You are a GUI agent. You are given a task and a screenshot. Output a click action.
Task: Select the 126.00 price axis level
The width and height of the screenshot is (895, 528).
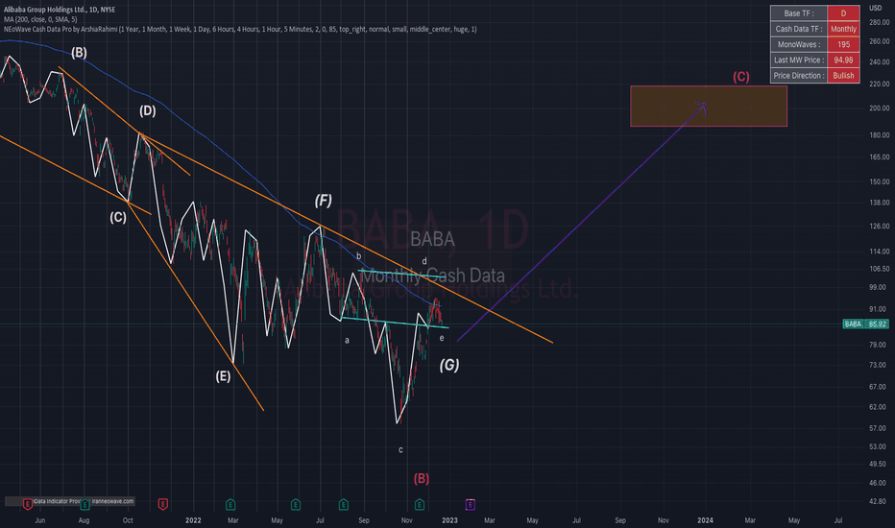click(879, 226)
